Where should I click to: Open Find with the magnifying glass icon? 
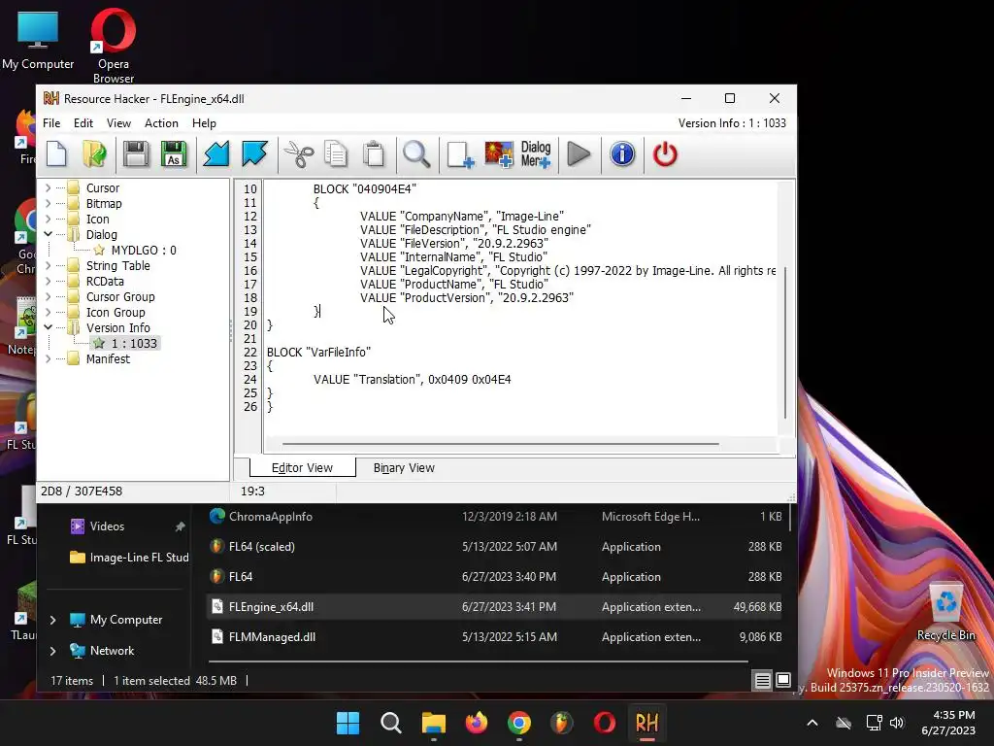(x=416, y=154)
